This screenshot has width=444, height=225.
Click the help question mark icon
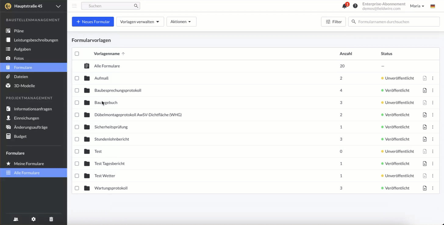[355, 6]
